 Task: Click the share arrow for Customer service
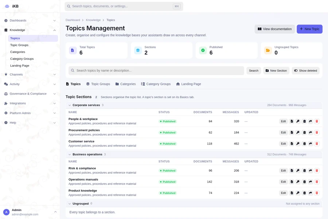[311, 143]
